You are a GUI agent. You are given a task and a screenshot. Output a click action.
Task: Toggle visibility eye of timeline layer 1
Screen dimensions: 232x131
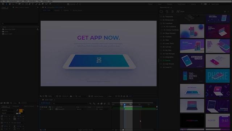(x=41, y=109)
